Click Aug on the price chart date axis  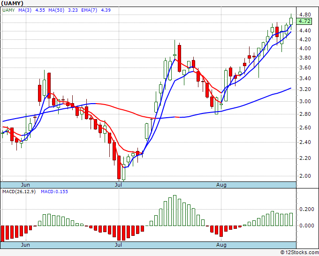[x=221, y=185]
